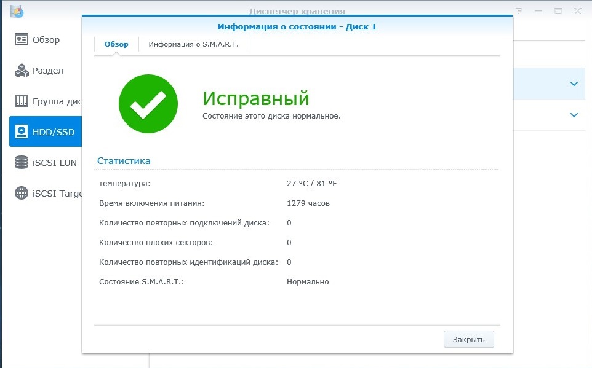Screen dimensions: 592x368
Task: Click the HDD/SSD drive icon
Action: coord(22,131)
